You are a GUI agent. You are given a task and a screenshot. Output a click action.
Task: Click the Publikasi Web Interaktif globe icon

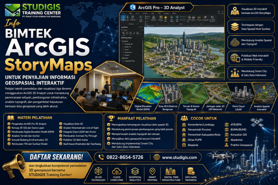[235, 58]
